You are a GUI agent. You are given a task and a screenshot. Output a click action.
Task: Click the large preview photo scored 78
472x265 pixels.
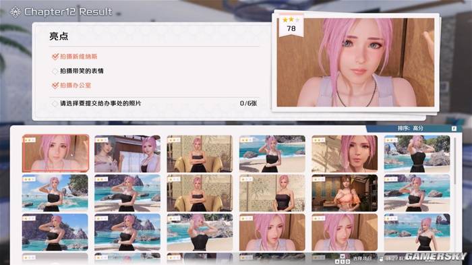pos(355,62)
